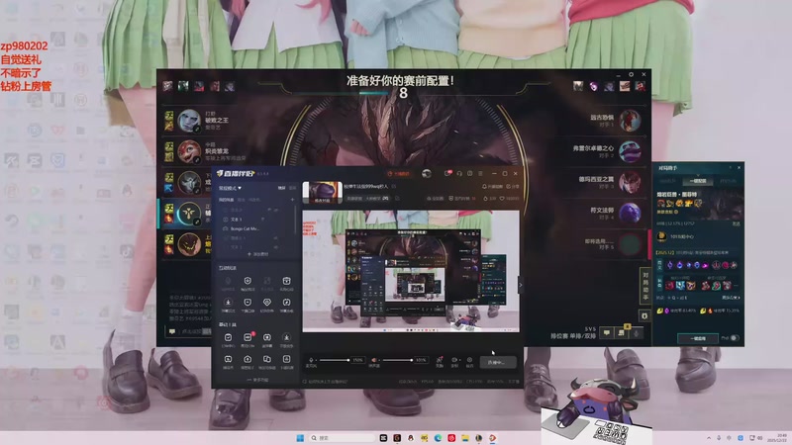The height and width of the screenshot is (445, 792).
Task: Adjust the microphone volume slider
Action: pyautogui.click(x=335, y=360)
